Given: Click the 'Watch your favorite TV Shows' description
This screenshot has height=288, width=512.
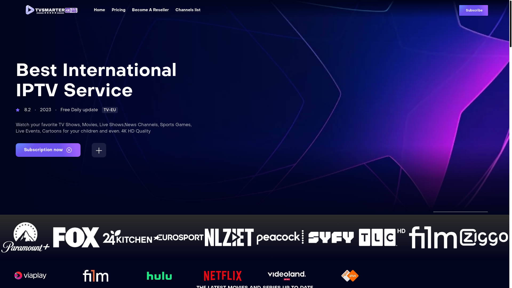Looking at the screenshot, I should click(104, 128).
